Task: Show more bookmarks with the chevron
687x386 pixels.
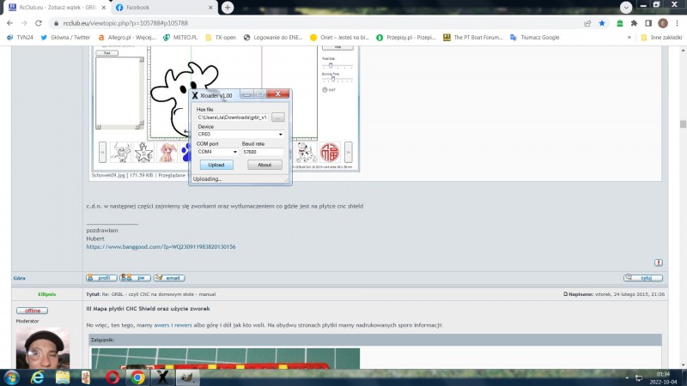Action: [629, 37]
